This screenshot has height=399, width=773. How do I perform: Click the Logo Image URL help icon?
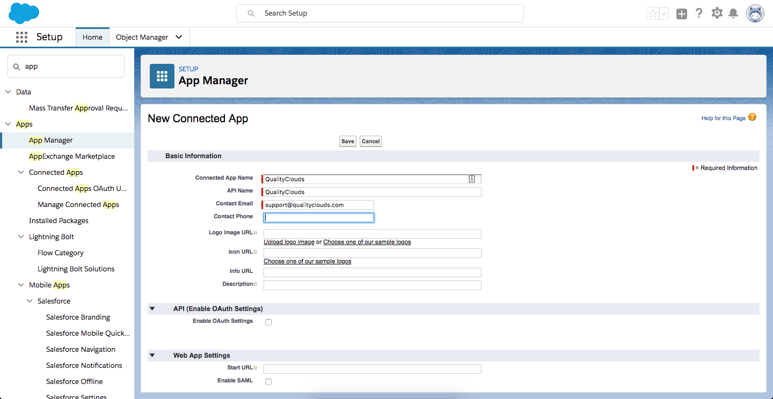[255, 233]
